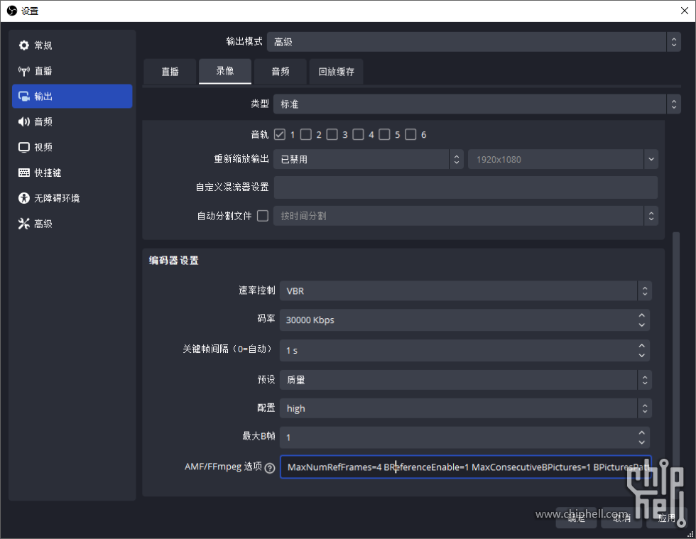Viewport: 696px width, 539px height.
Task: Open the 速率控制 VBR dropdown
Action: (x=466, y=291)
